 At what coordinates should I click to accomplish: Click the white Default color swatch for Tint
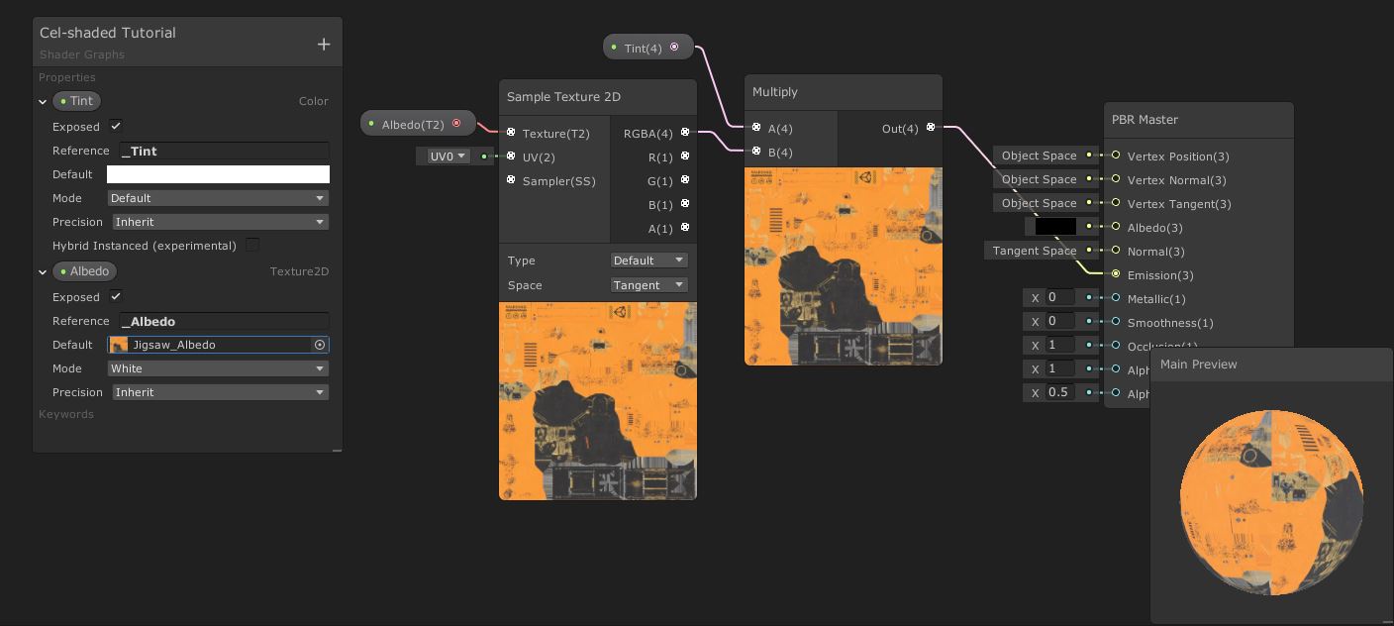click(218, 174)
